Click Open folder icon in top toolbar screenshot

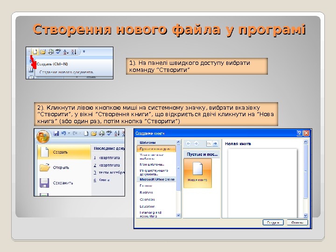(x=43, y=52)
